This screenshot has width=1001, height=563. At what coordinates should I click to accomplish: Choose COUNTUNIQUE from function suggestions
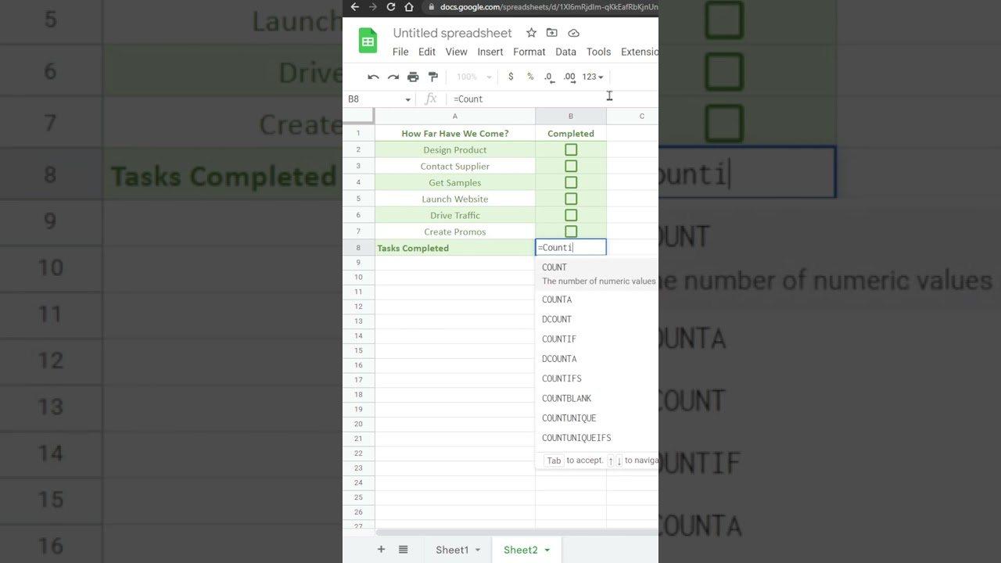click(597, 418)
